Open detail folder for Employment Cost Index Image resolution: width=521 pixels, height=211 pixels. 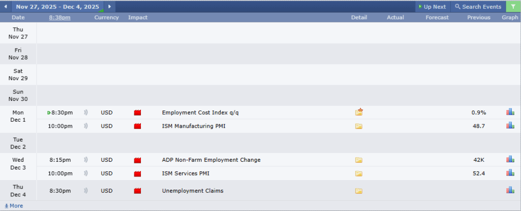pyautogui.click(x=359, y=112)
